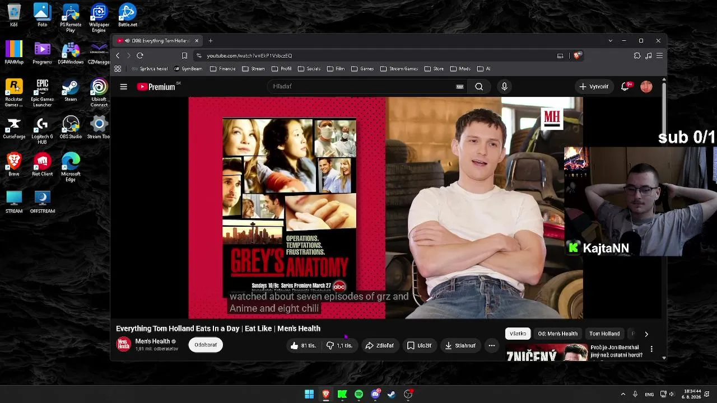Open the Windows Start button
717x403 pixels.
tap(309, 395)
